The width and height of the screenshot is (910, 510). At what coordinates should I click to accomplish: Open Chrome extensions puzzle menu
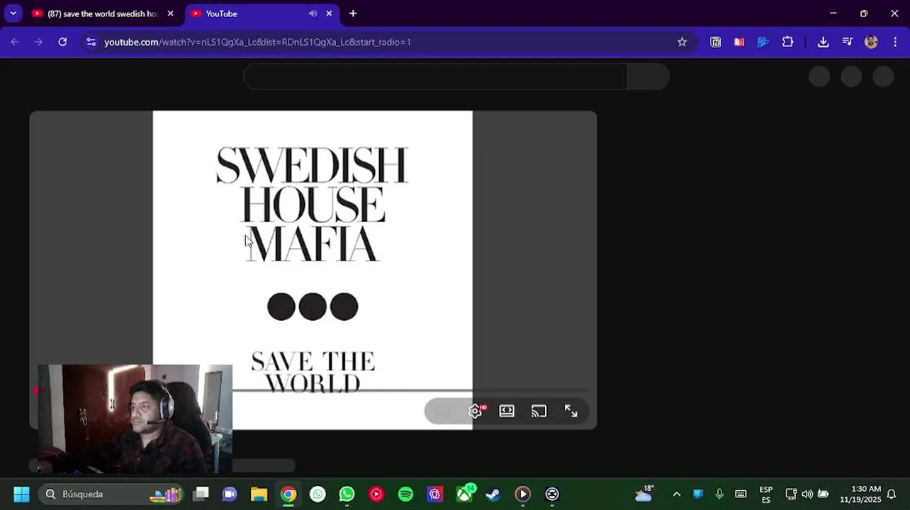pos(787,42)
